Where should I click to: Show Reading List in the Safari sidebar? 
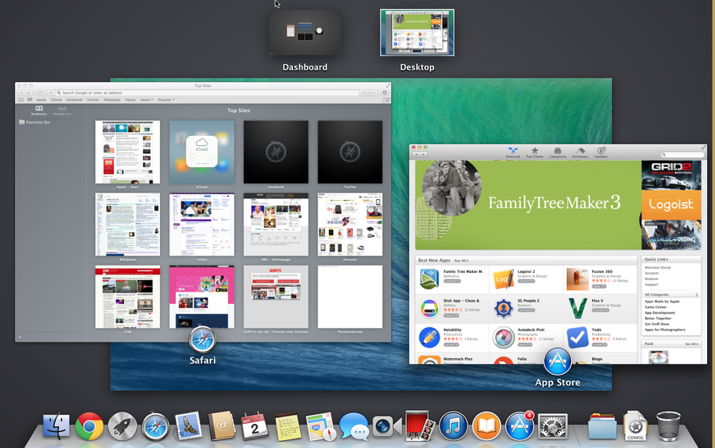tap(62, 110)
